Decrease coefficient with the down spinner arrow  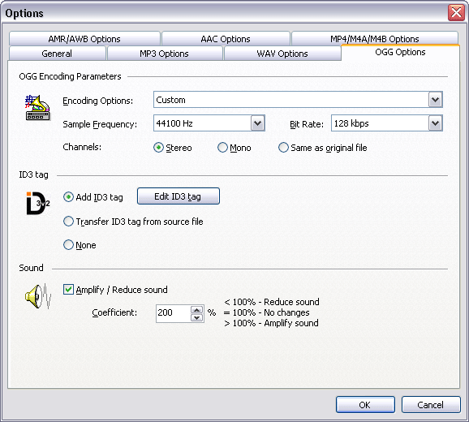tap(197, 317)
